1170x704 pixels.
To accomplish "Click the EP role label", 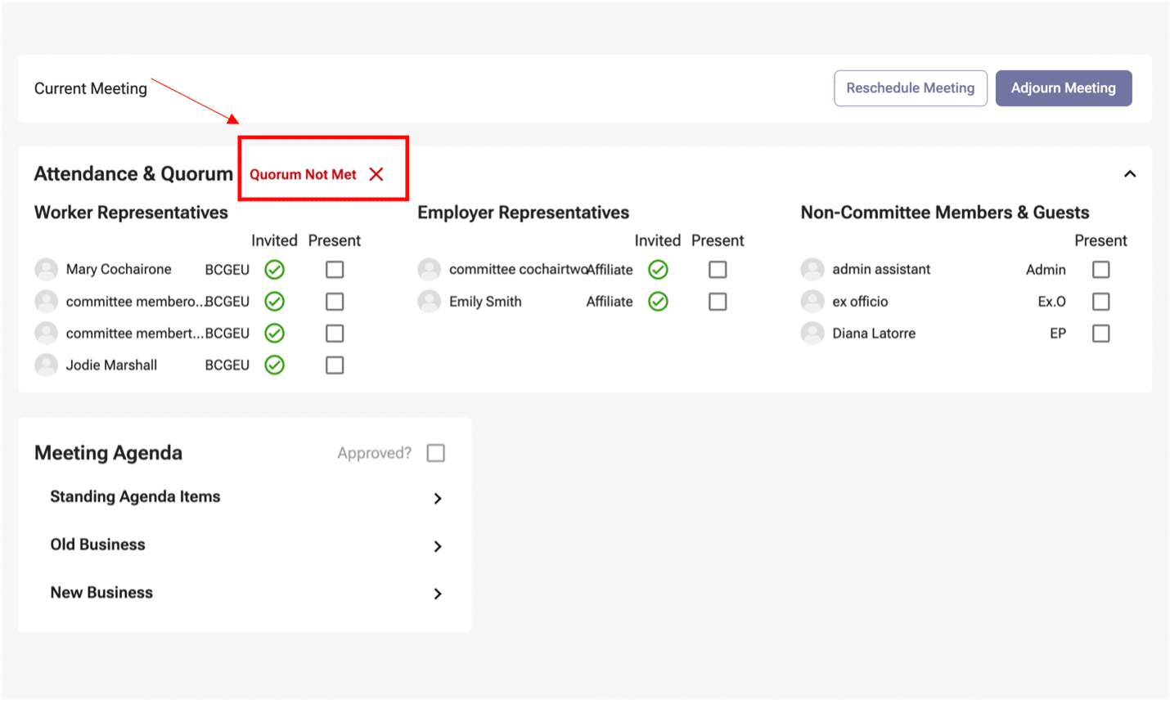I will click(1058, 333).
